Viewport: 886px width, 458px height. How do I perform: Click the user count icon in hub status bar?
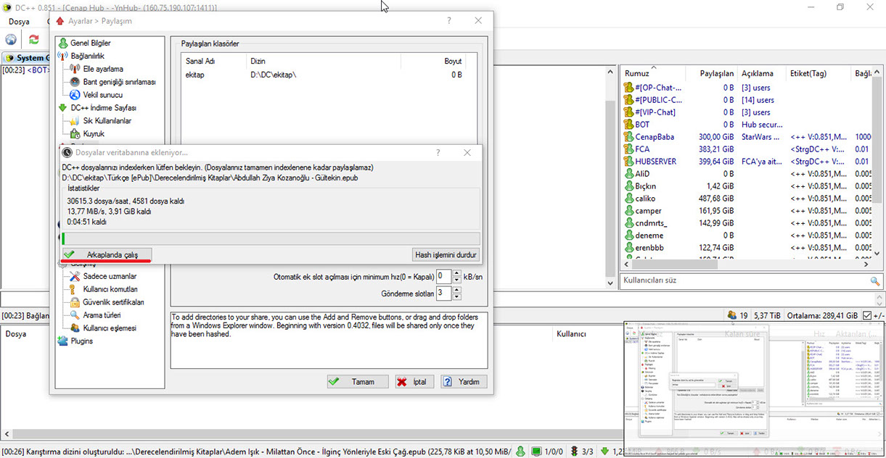coord(733,316)
